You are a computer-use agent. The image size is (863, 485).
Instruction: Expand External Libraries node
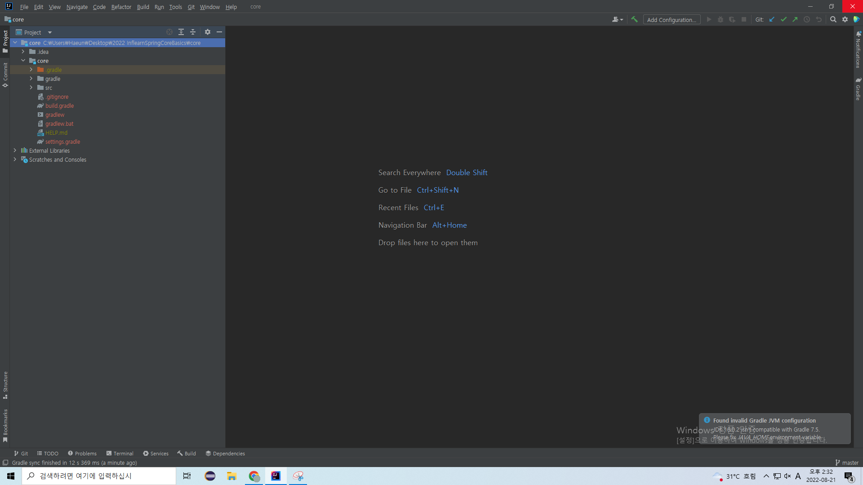pyautogui.click(x=15, y=150)
